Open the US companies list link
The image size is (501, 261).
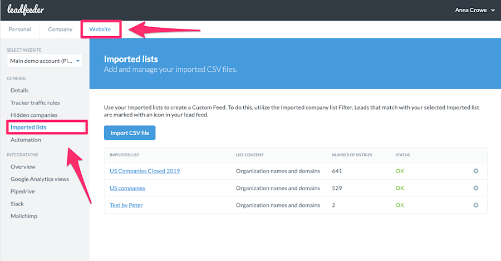tap(127, 188)
